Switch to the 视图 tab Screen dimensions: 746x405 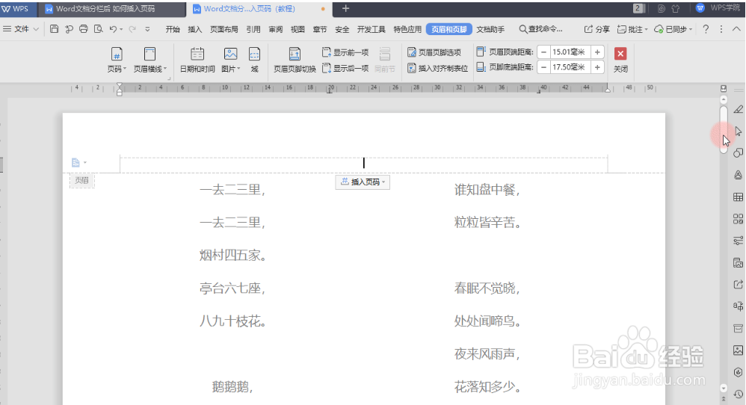click(298, 29)
